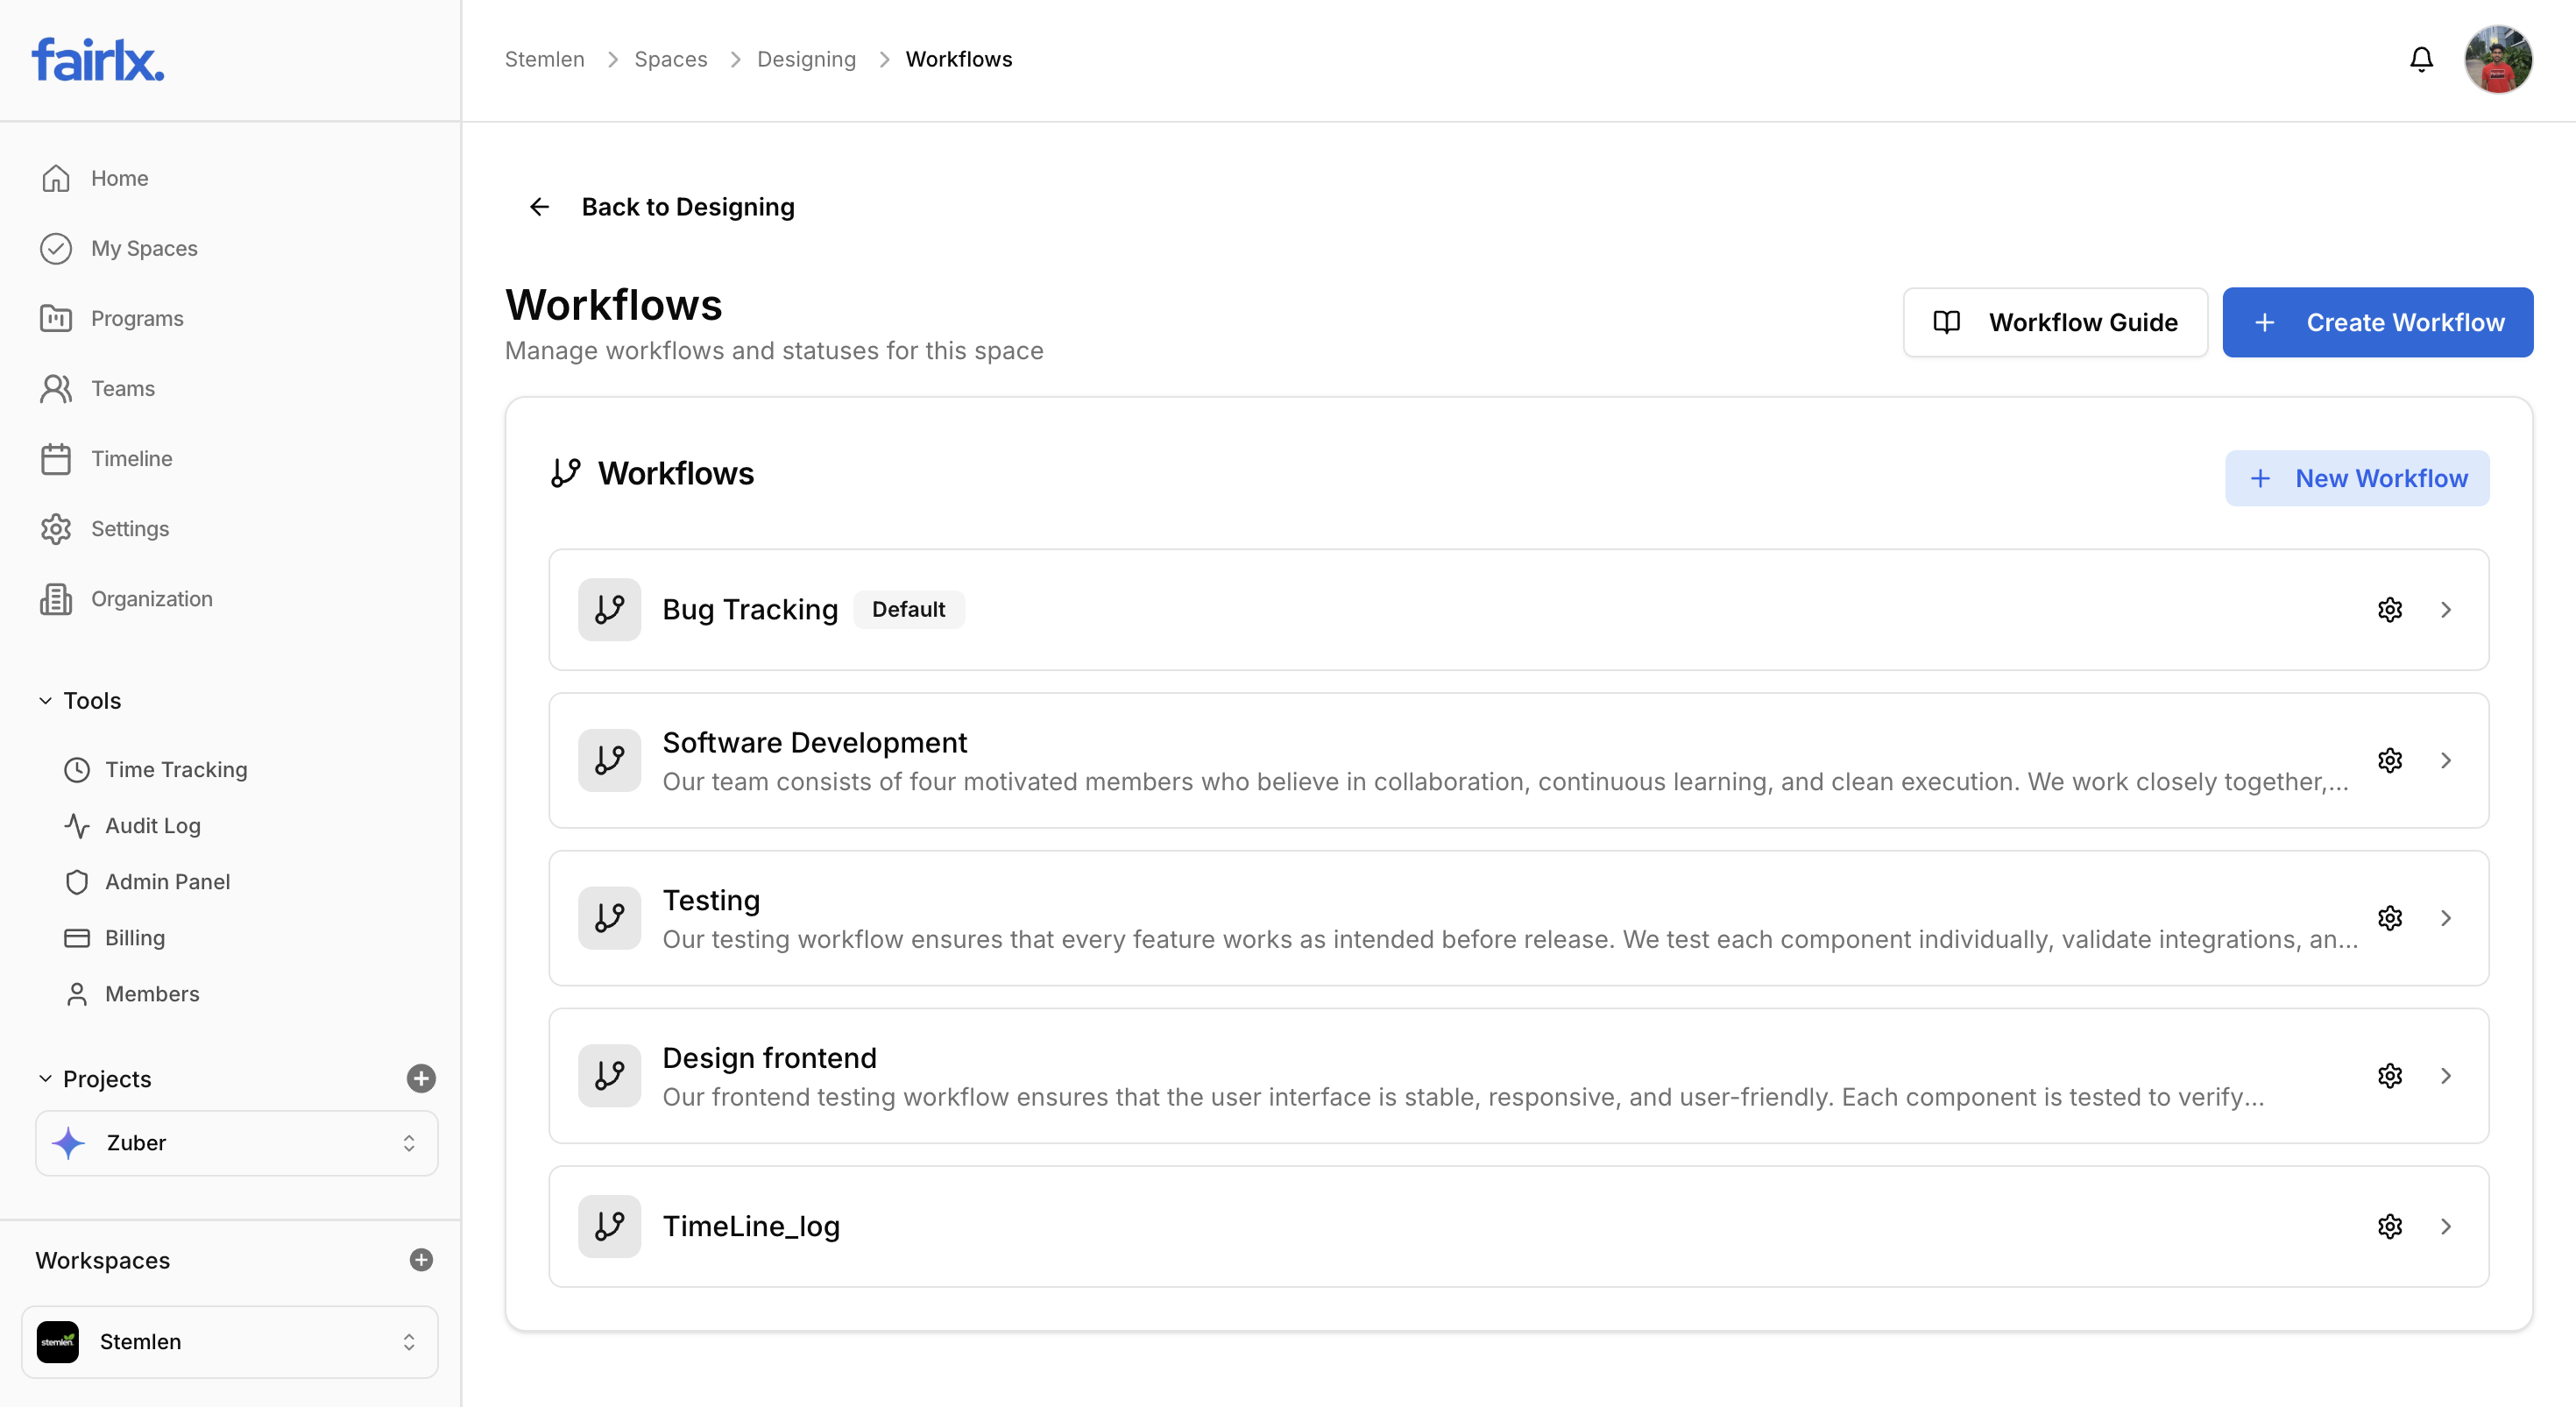The width and height of the screenshot is (2576, 1407).
Task: Click the Create Workflow button
Action: [2377, 322]
